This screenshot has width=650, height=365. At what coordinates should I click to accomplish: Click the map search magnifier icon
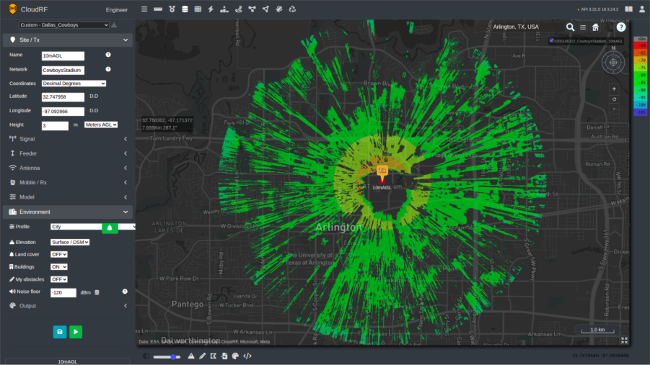click(570, 27)
